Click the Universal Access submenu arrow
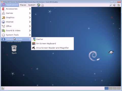The width and height of the screenshot is (122, 91). (x=30, y=39)
